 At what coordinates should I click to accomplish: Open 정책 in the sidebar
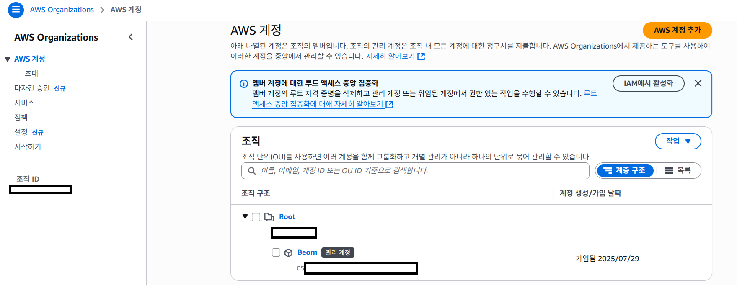point(21,117)
